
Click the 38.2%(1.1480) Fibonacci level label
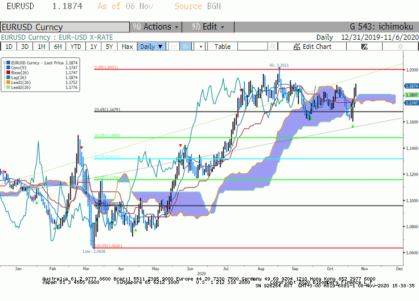pyautogui.click(x=107, y=135)
